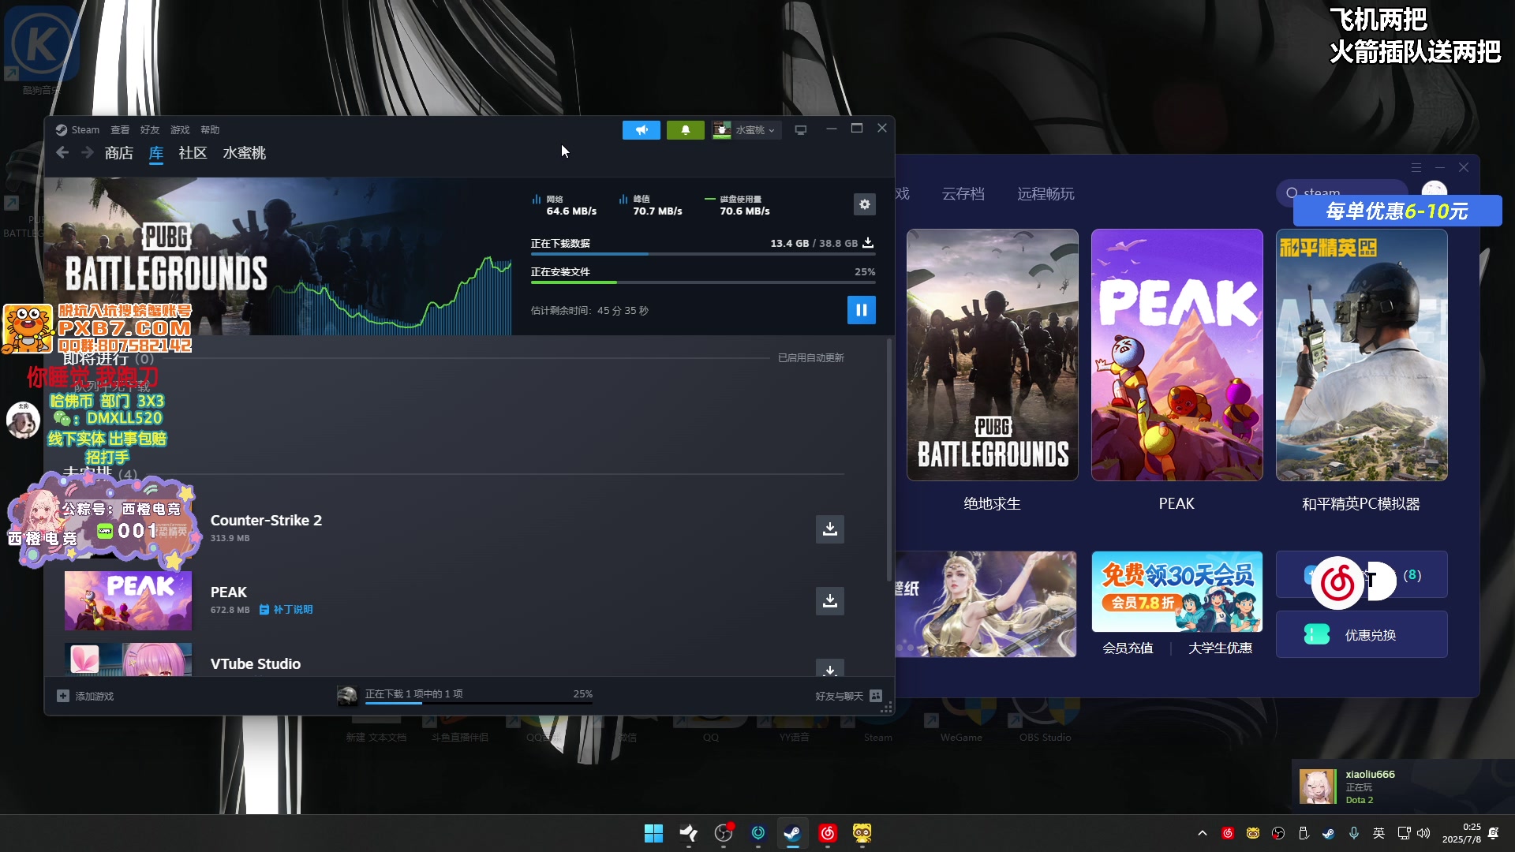The image size is (1515, 852).
Task: Switch Steam to Big Picture mode
Action: pyautogui.click(x=801, y=130)
